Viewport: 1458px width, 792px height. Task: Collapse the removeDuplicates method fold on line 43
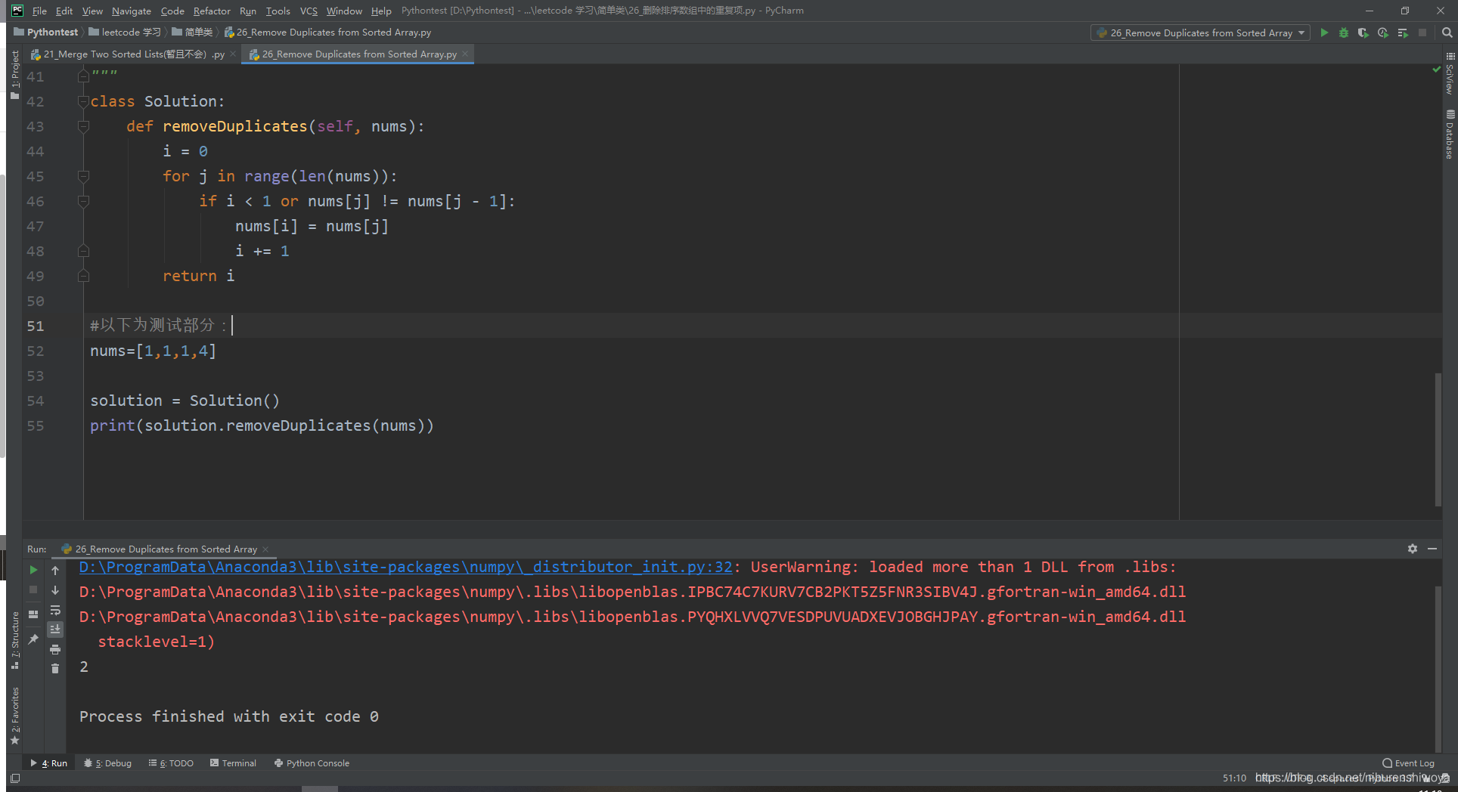(83, 126)
